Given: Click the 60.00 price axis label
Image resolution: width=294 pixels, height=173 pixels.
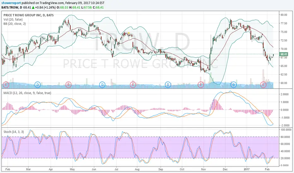Looking at the screenshot, I should [284, 83].
